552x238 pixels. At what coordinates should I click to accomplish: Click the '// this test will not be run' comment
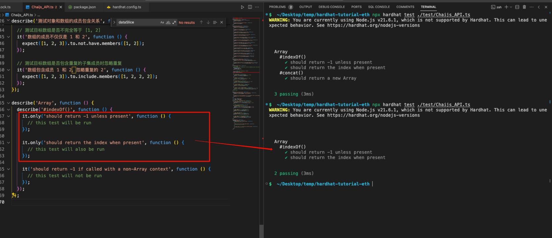click(65, 176)
